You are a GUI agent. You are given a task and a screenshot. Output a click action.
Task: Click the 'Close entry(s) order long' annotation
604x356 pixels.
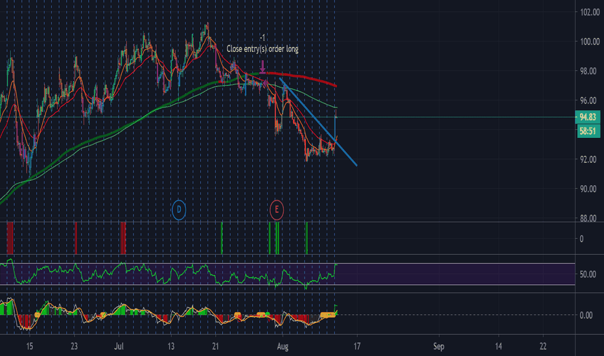[262, 49]
